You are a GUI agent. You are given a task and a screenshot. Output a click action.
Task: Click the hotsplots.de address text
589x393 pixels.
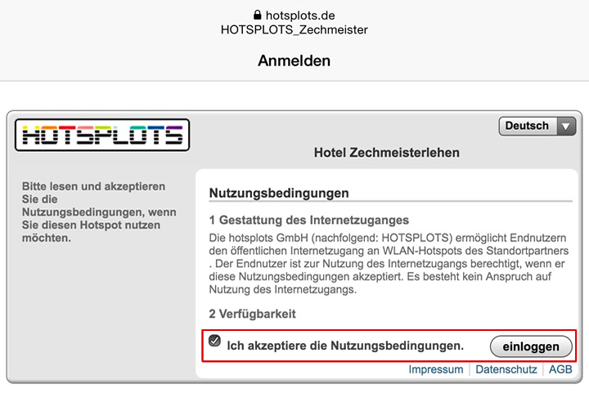point(300,15)
